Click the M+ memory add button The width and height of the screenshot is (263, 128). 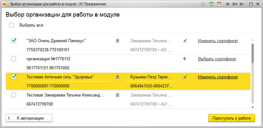pos(235,4)
